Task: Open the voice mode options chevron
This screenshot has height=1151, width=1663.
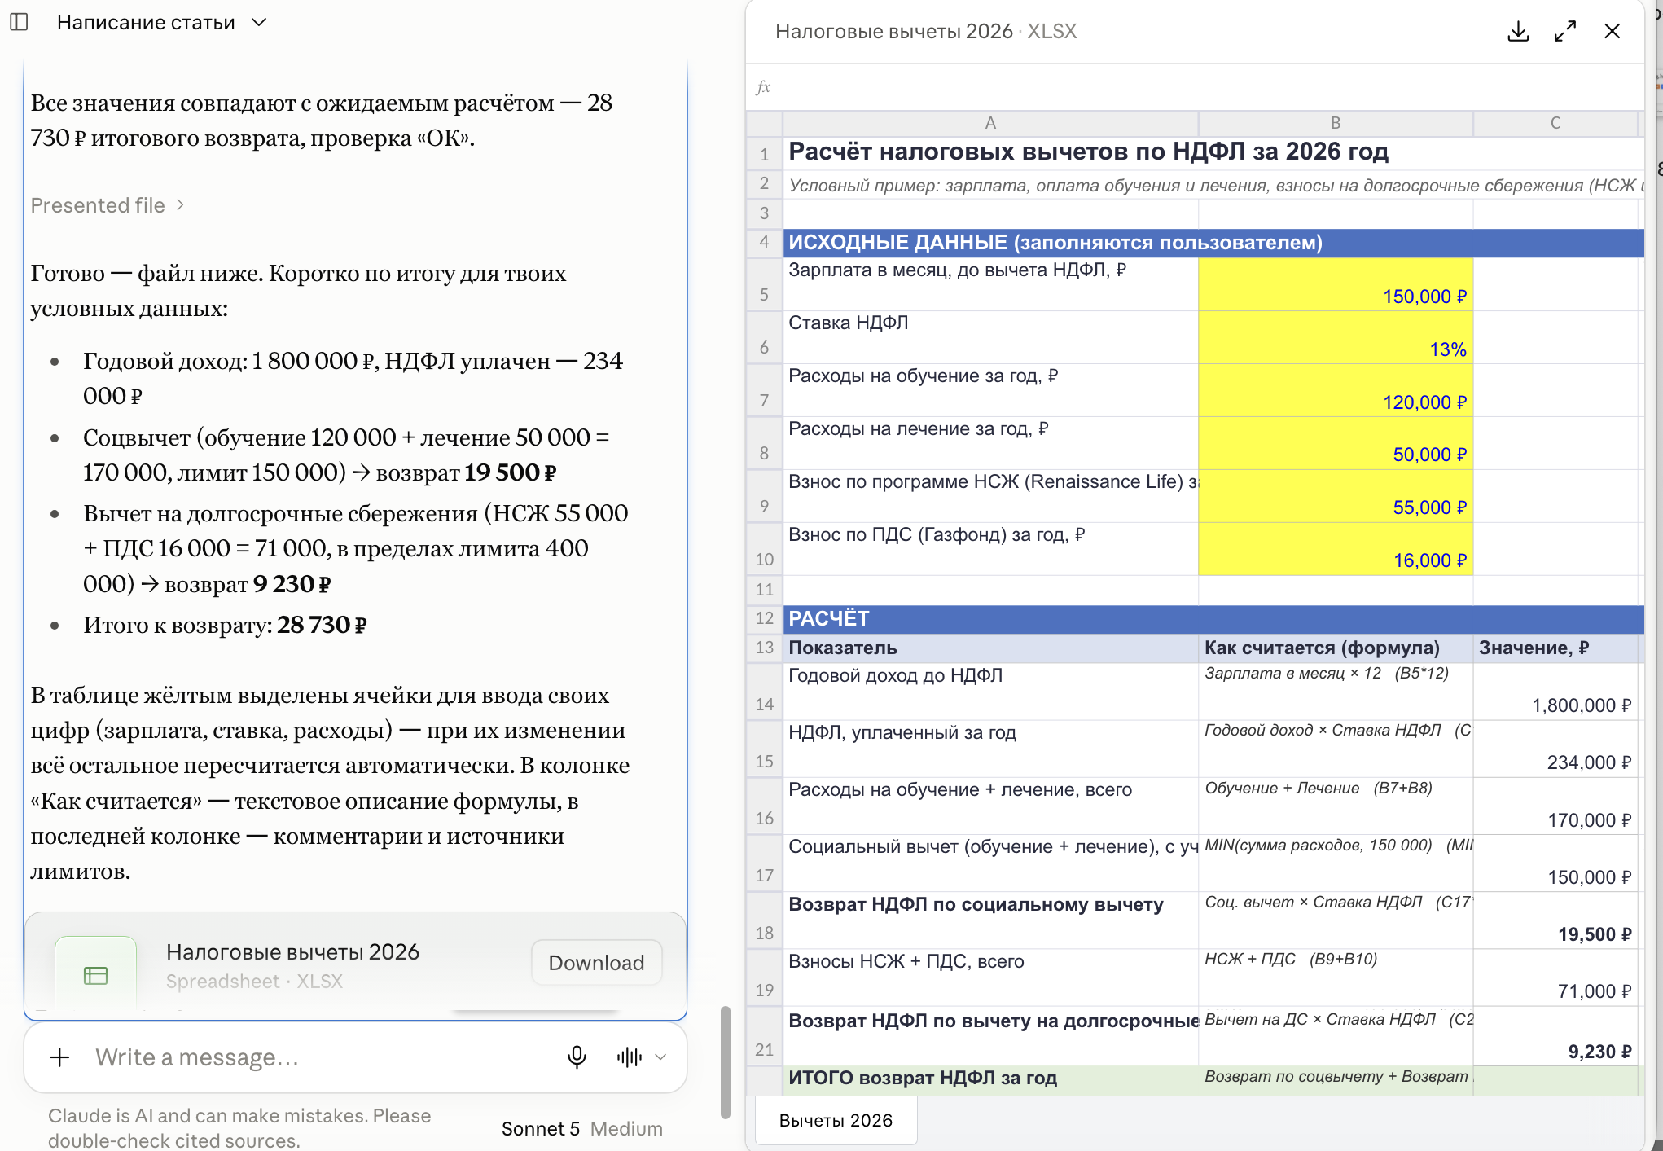Action: click(x=660, y=1057)
